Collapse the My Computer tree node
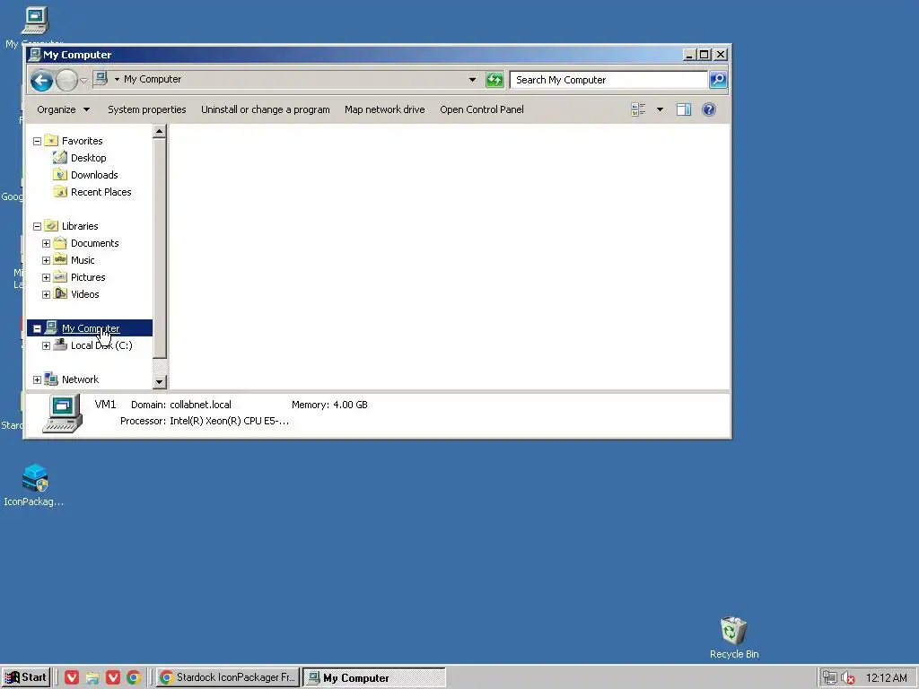919x689 pixels. click(x=37, y=328)
